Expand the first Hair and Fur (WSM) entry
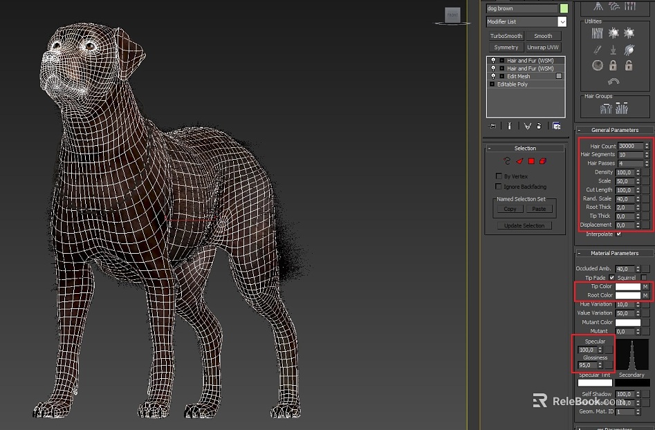Screen dimensions: 655x430 [501, 61]
